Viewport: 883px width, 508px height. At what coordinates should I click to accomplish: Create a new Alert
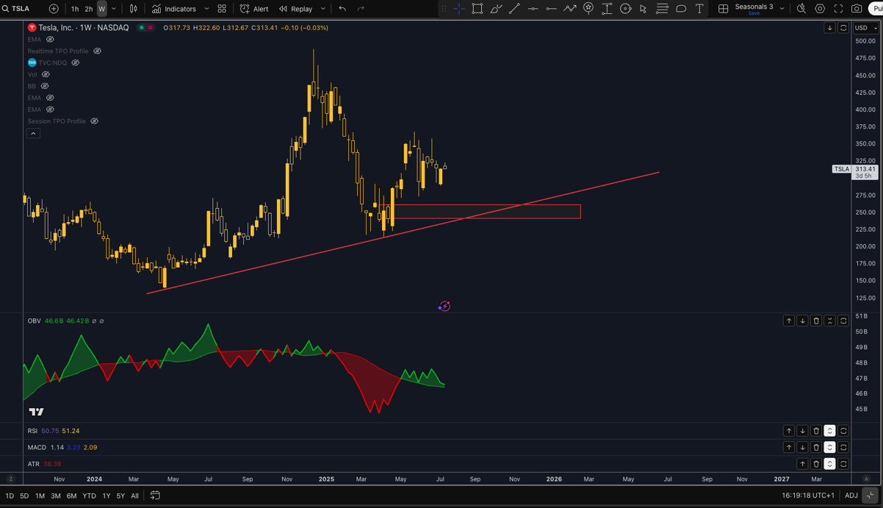tap(254, 9)
